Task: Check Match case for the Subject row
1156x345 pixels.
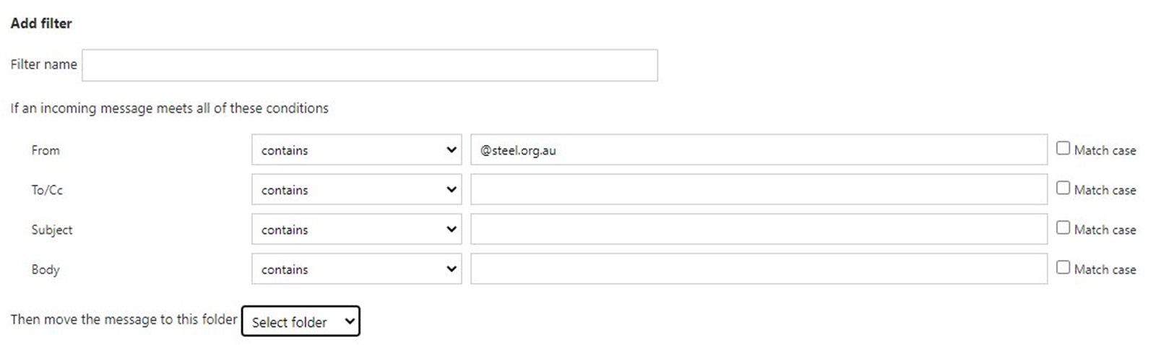Action: point(1063,228)
